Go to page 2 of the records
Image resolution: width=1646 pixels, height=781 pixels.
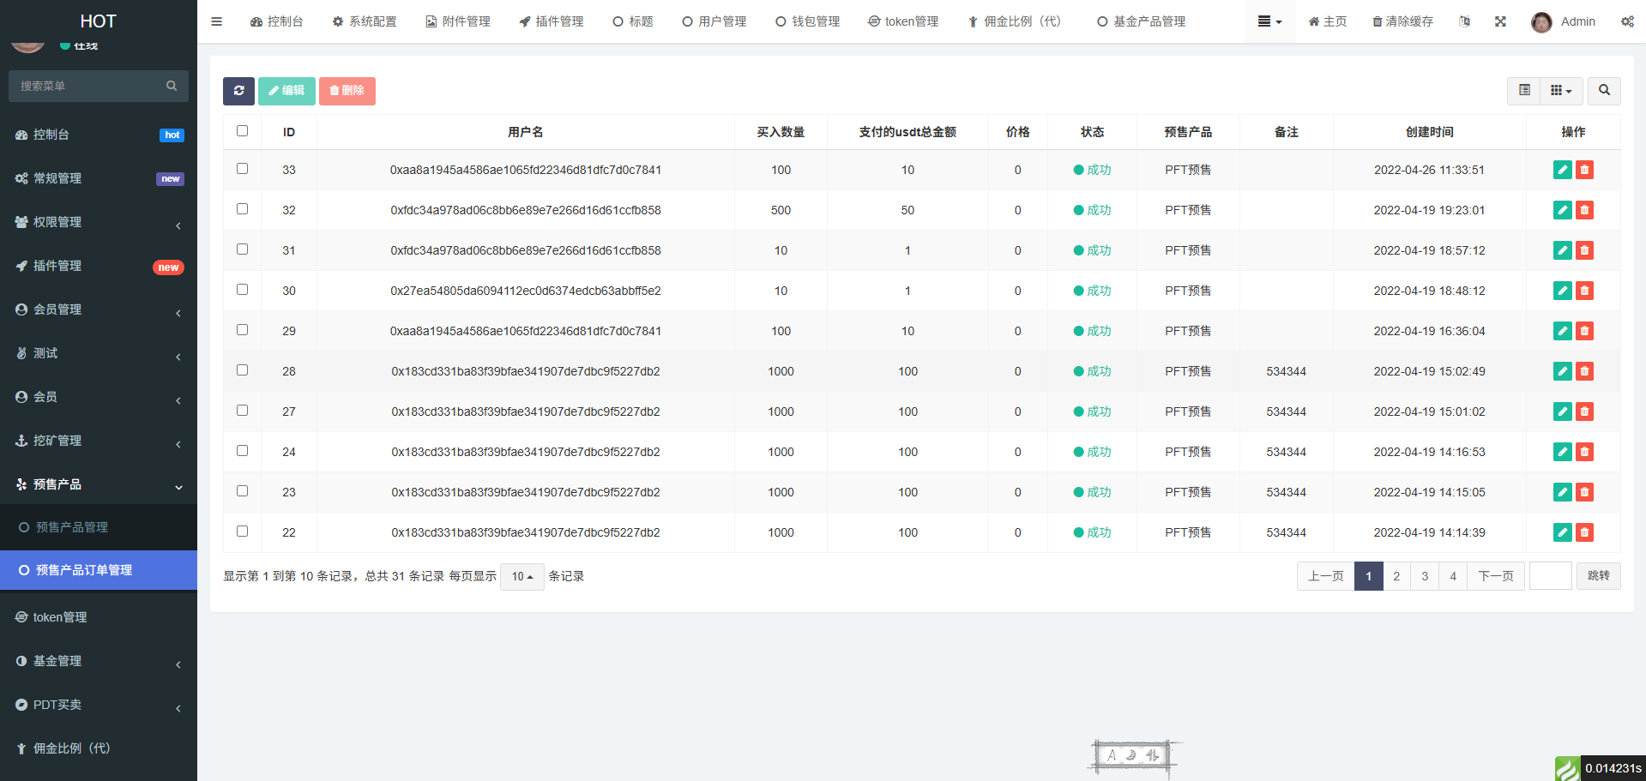pyautogui.click(x=1396, y=576)
